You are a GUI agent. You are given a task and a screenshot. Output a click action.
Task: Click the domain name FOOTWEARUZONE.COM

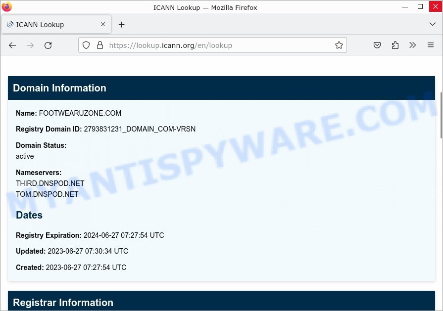[80, 113]
